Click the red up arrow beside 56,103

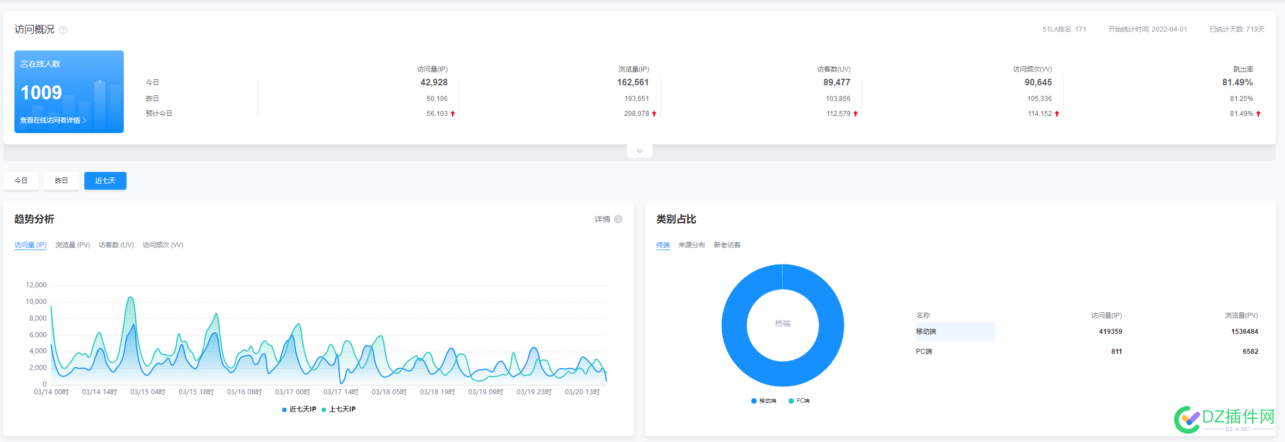[x=453, y=114]
